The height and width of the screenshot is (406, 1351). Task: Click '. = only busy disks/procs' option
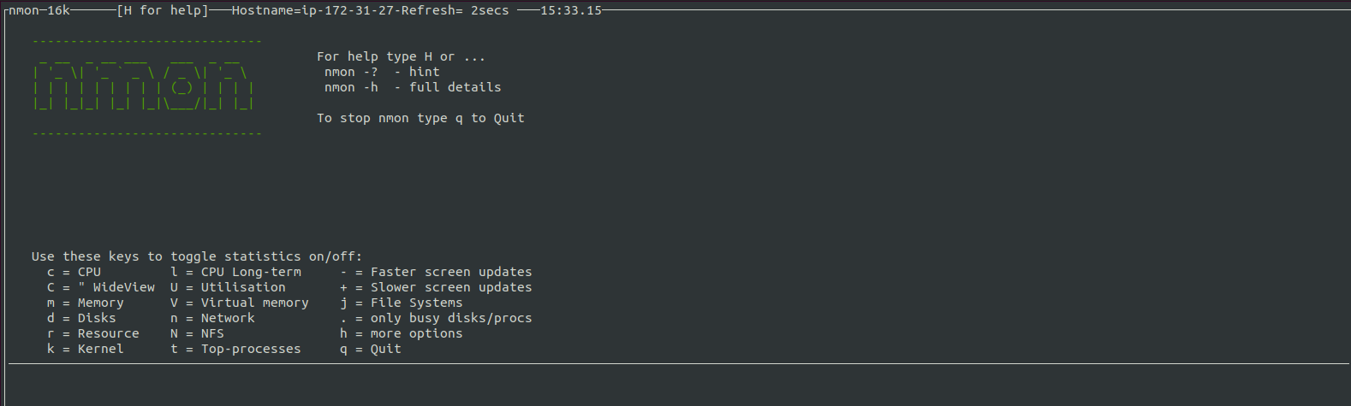click(x=436, y=318)
